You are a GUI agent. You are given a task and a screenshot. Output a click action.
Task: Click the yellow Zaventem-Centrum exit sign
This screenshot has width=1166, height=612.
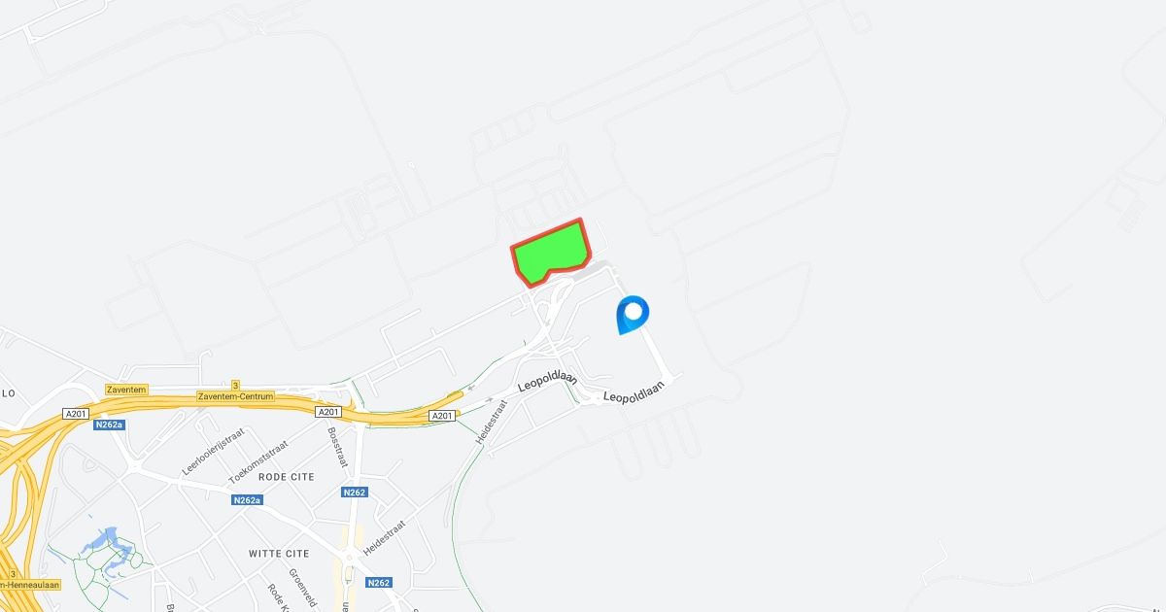(235, 396)
